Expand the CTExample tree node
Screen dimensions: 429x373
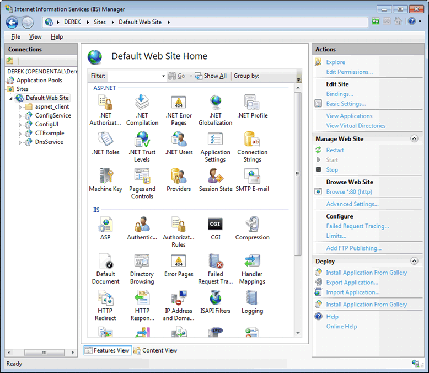click(20, 134)
